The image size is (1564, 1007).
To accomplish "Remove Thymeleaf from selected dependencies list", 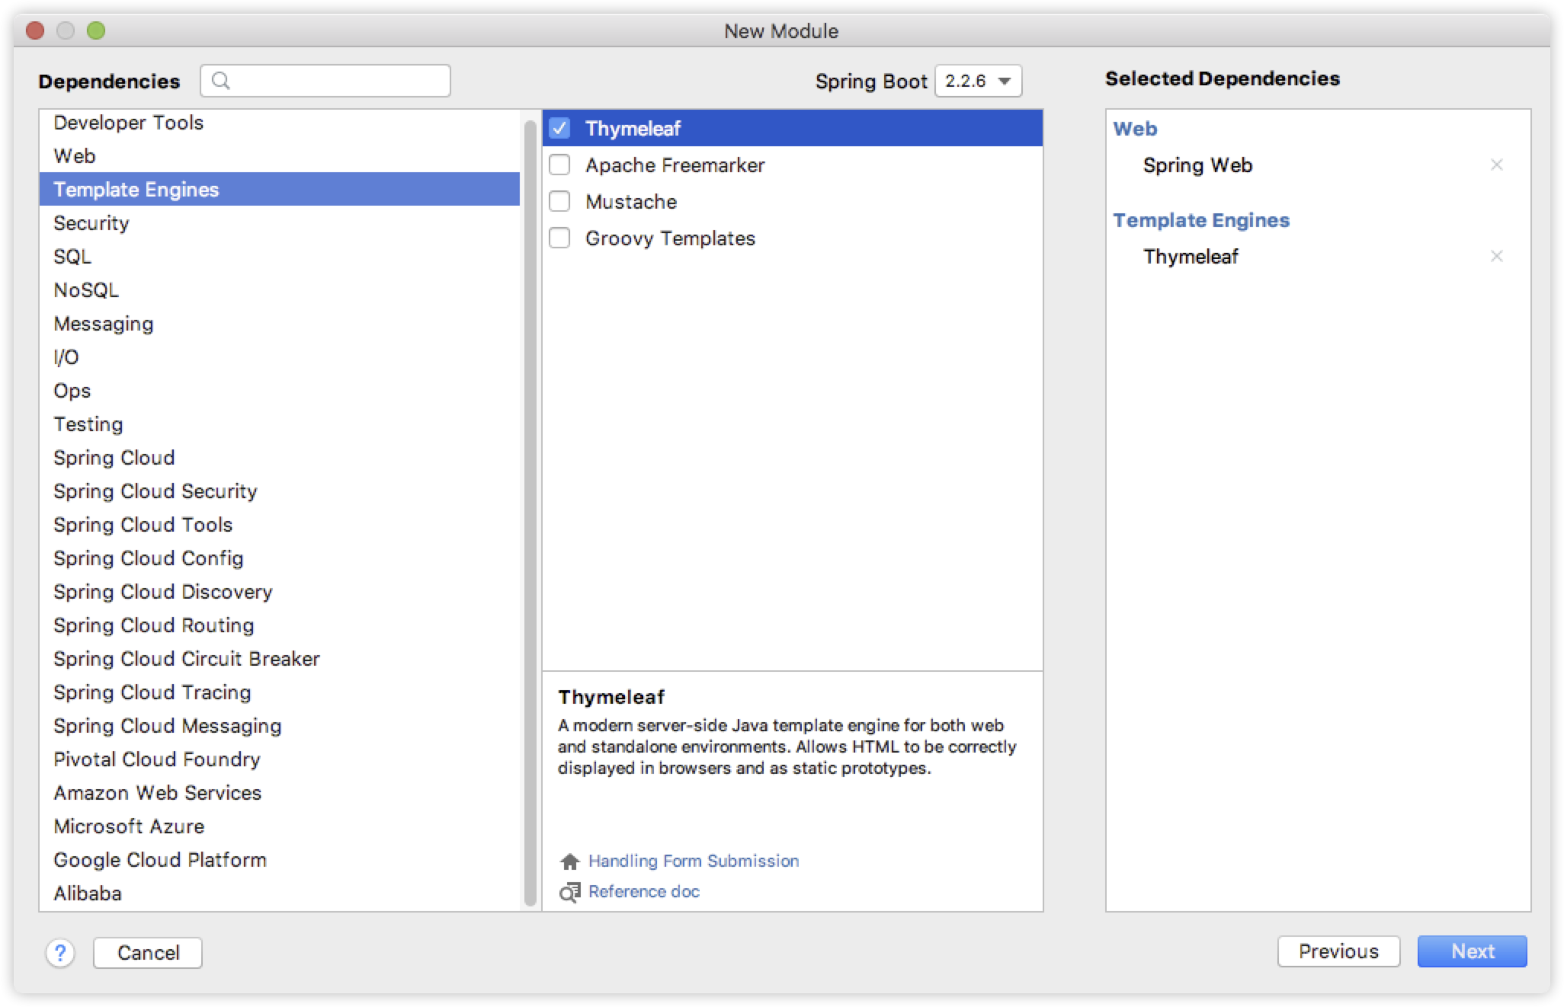I will pos(1496,257).
